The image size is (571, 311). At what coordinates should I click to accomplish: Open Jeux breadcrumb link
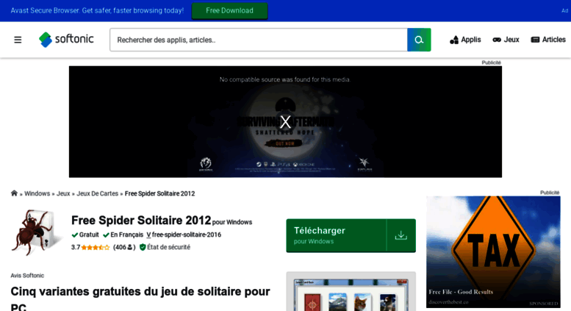(x=63, y=193)
